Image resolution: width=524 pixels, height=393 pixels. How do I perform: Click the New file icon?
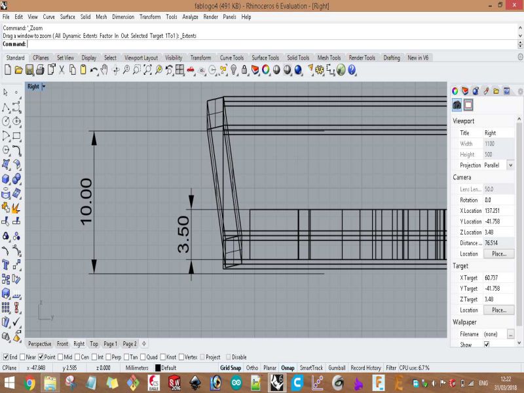[x=9, y=69]
